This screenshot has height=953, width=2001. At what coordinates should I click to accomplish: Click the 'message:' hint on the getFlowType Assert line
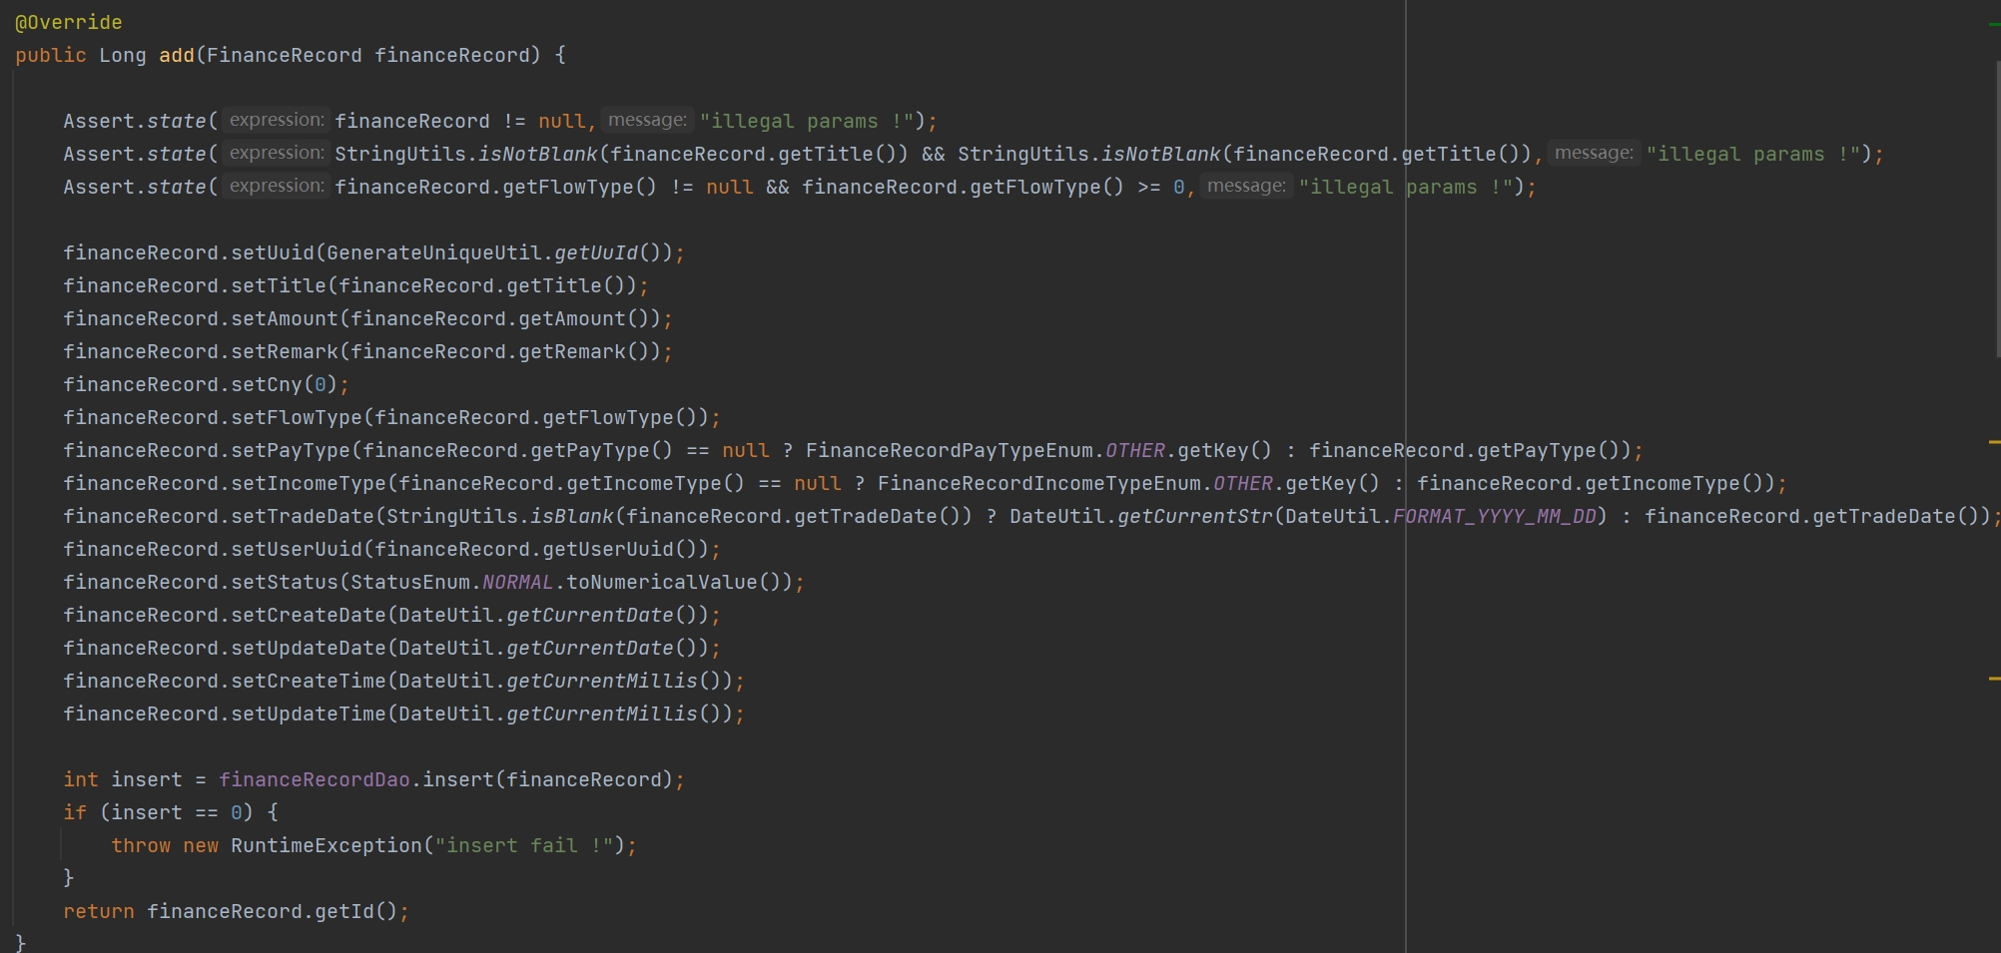[x=1246, y=186]
